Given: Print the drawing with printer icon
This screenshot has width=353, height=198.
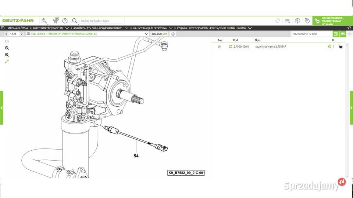Looking at the screenshot, I should click(173, 34).
